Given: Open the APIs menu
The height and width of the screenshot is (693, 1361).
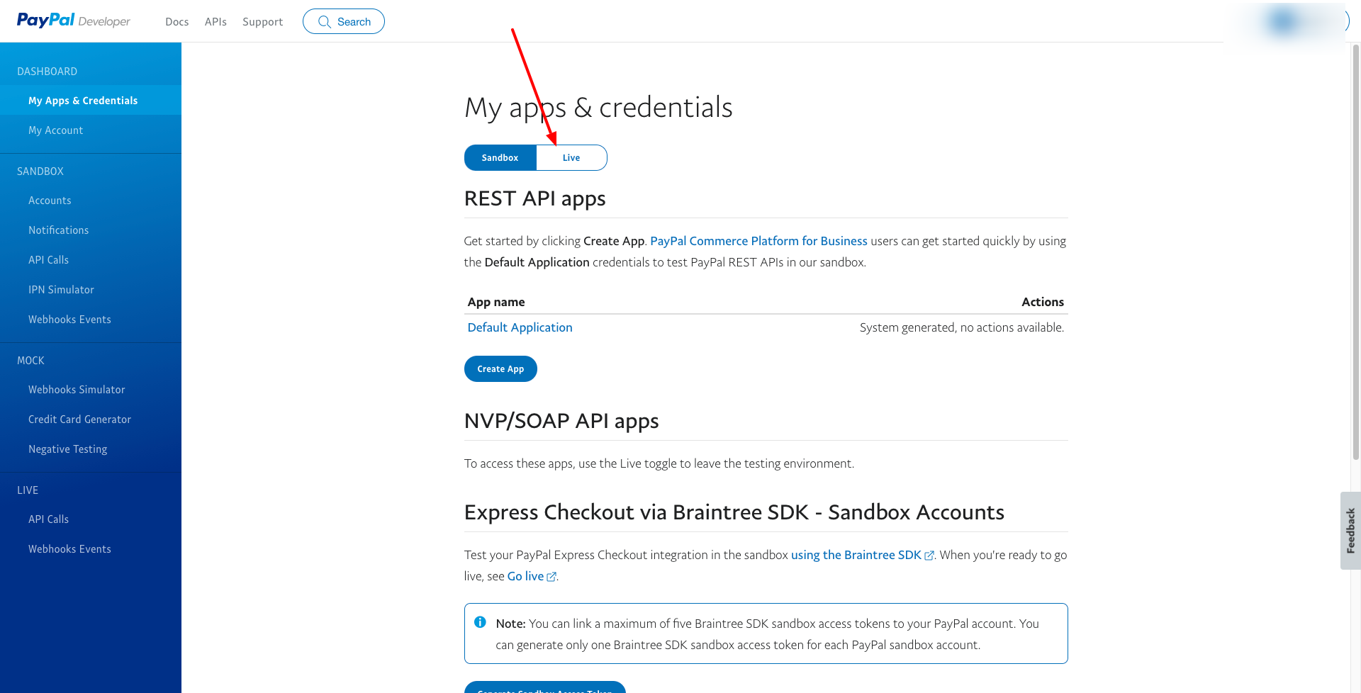Looking at the screenshot, I should click(x=215, y=22).
